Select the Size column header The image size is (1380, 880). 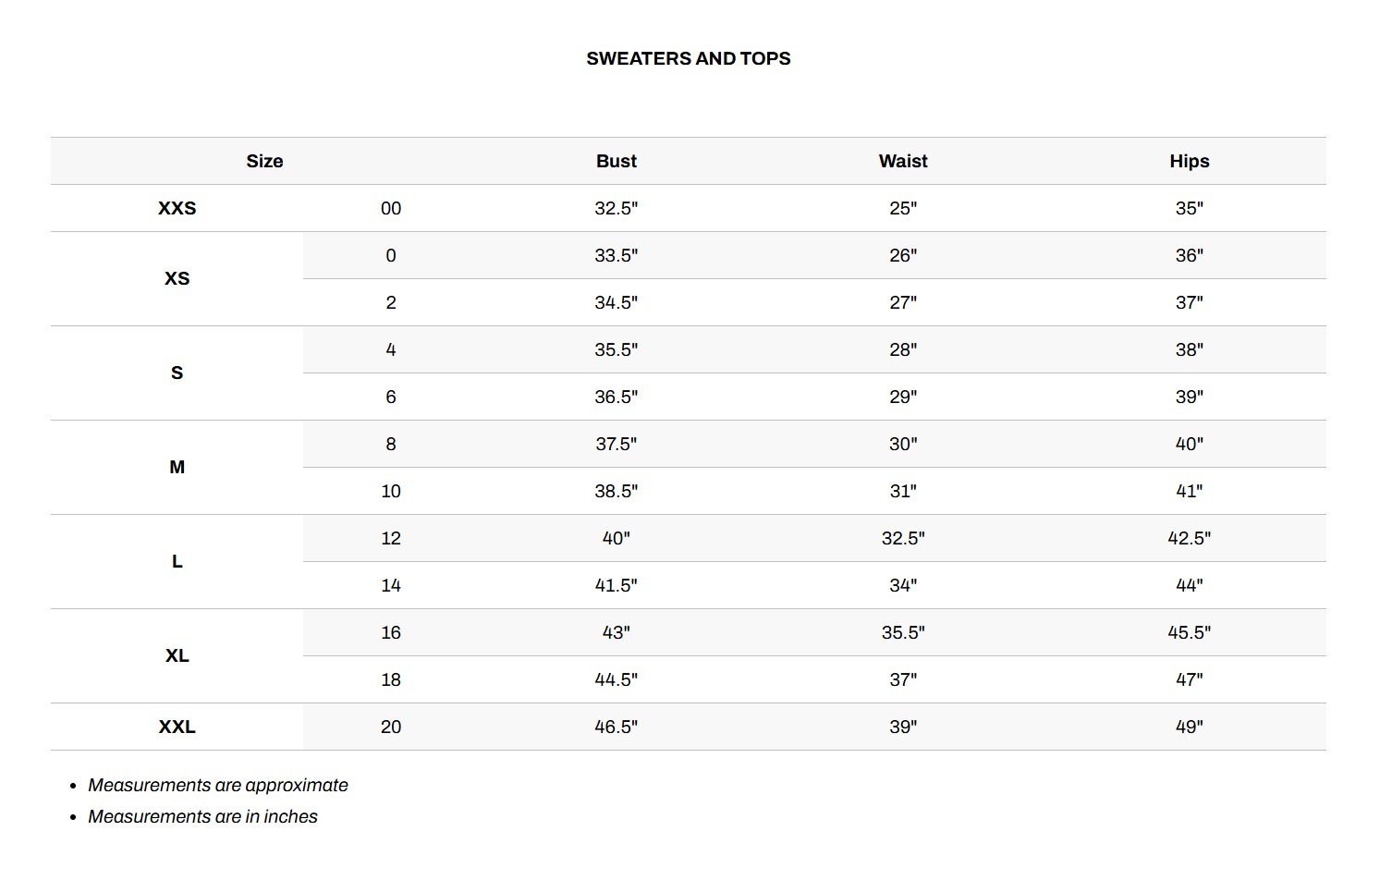(264, 161)
